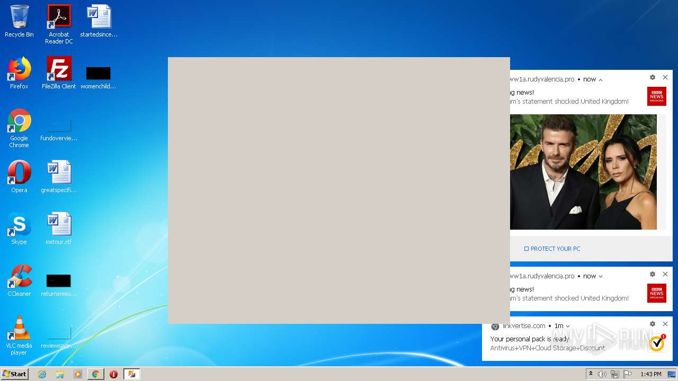Click the antivirus checkmark icon in linkvertise notification
This screenshot has height=381, width=678.
(657, 343)
